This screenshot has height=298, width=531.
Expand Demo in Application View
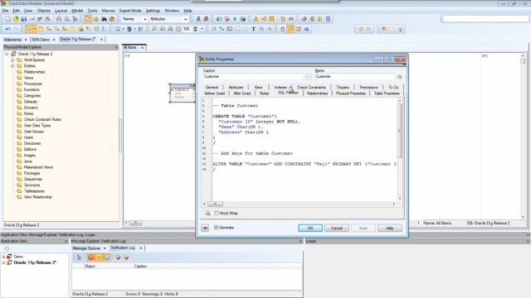point(3,257)
